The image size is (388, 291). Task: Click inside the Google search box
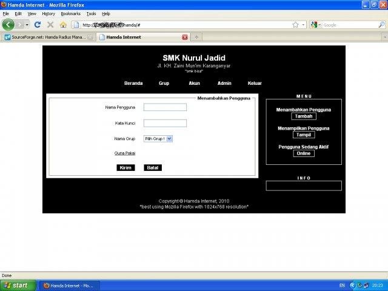pyautogui.click(x=350, y=25)
